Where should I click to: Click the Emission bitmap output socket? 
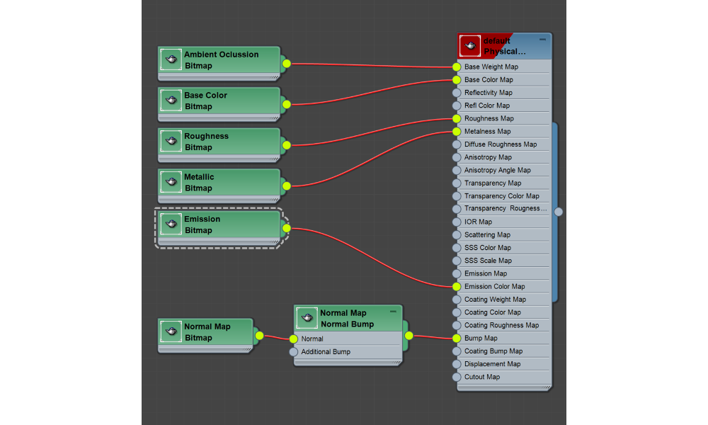coord(287,228)
